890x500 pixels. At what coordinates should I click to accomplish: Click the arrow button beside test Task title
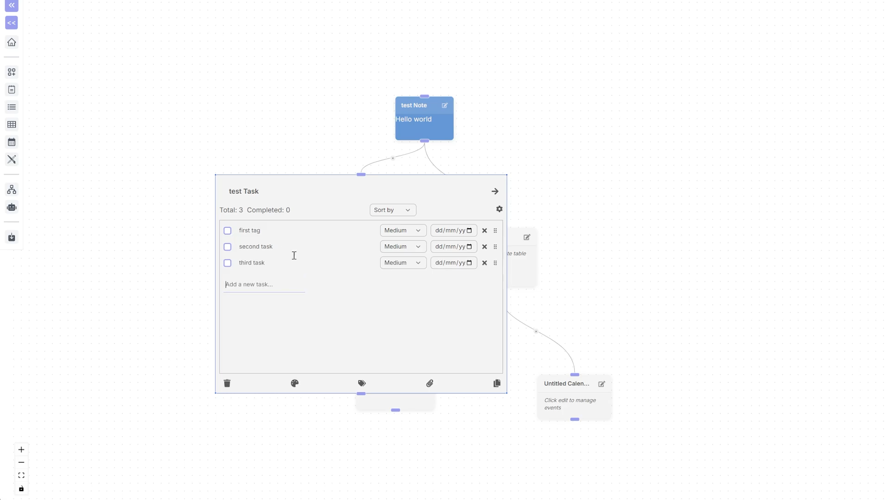point(495,191)
